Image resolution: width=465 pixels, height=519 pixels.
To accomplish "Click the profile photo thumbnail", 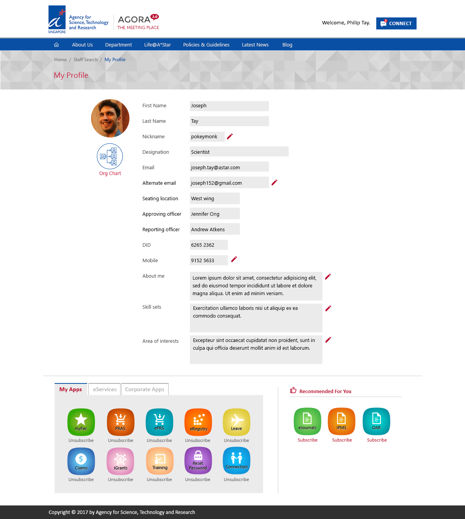I will click(110, 118).
